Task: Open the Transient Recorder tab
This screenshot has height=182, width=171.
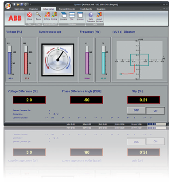Action: (x=67, y=9)
